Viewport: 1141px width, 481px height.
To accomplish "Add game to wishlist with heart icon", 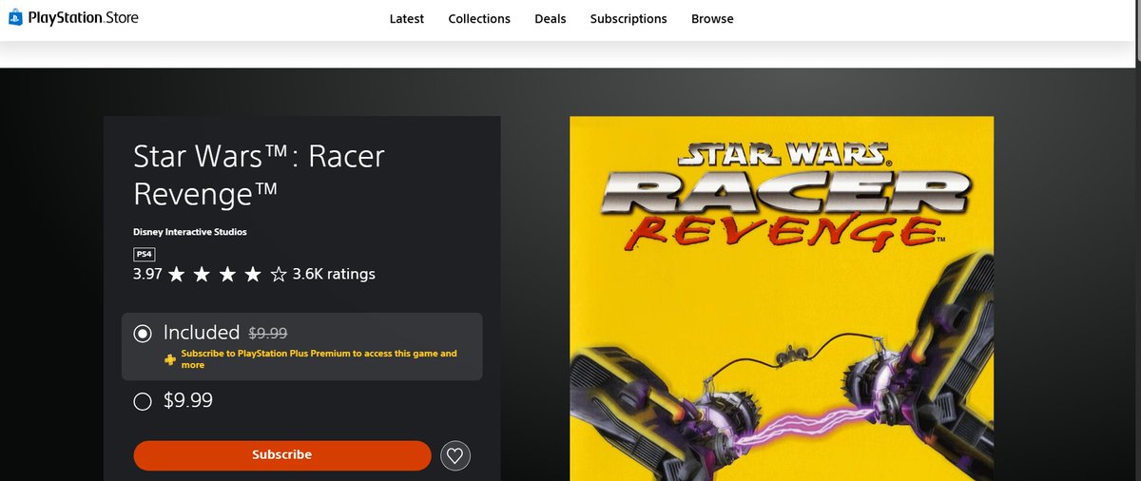I will (x=455, y=455).
